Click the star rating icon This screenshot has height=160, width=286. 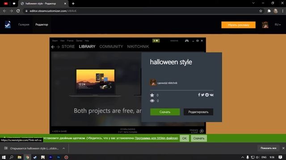click(152, 95)
